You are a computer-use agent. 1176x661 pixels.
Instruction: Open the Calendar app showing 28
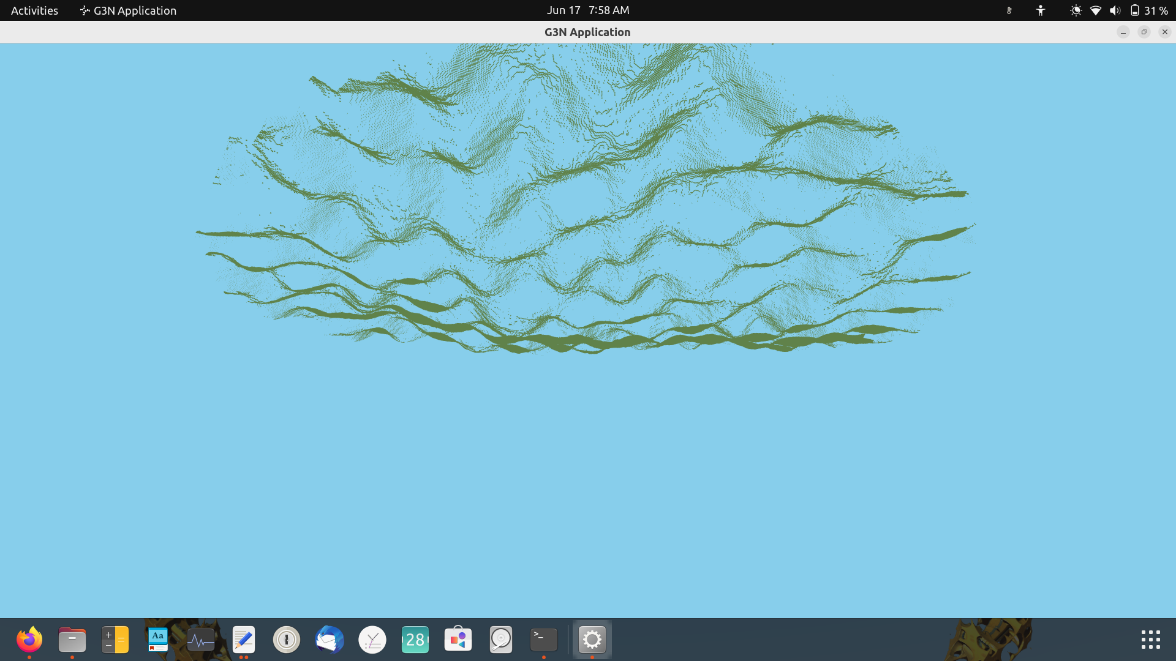tap(415, 640)
